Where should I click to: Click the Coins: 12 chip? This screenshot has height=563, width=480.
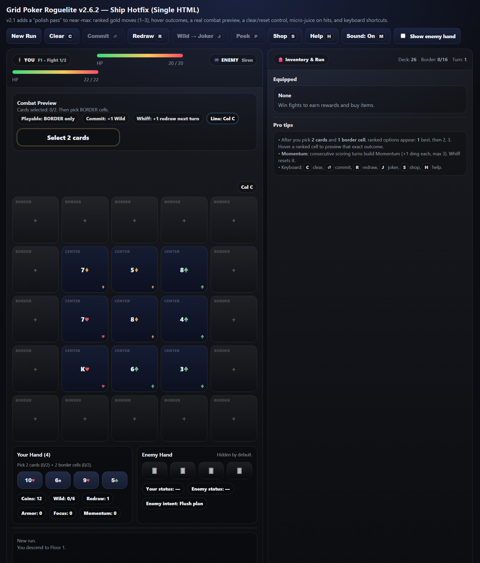[32, 499]
